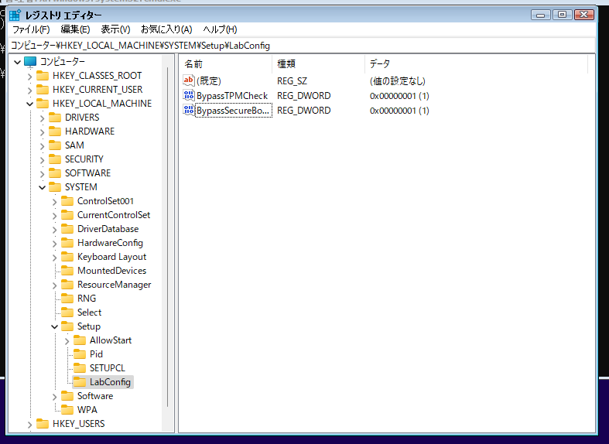Click the SAM folder icon
This screenshot has width=609, height=444.
pos(55,145)
